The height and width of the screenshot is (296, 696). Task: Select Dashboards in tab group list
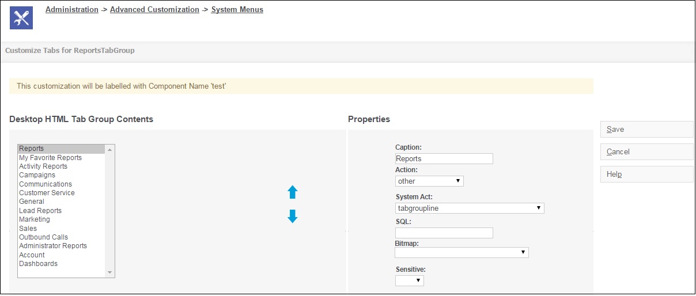click(x=38, y=264)
